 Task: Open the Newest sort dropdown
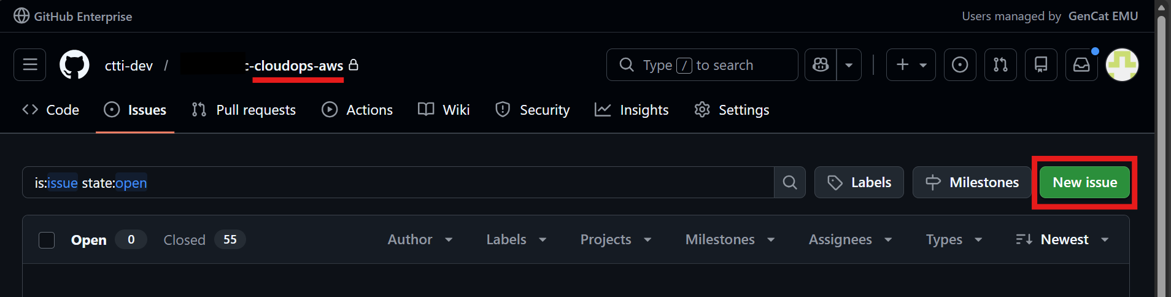(1062, 239)
